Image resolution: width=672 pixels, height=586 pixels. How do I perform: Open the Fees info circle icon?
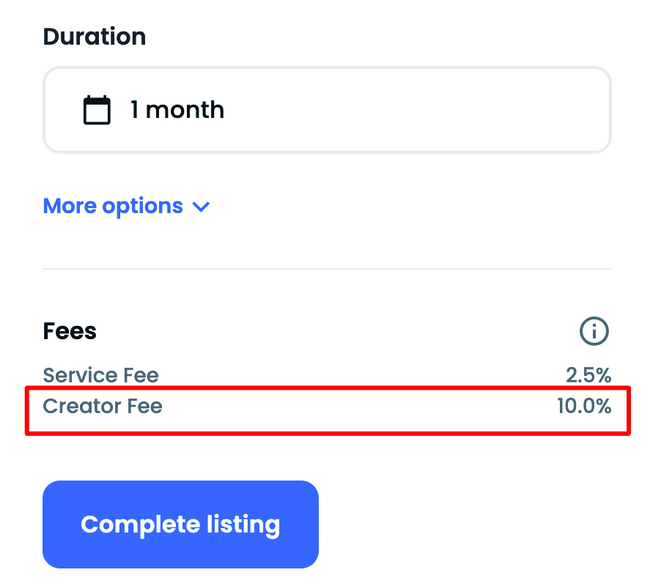click(594, 331)
